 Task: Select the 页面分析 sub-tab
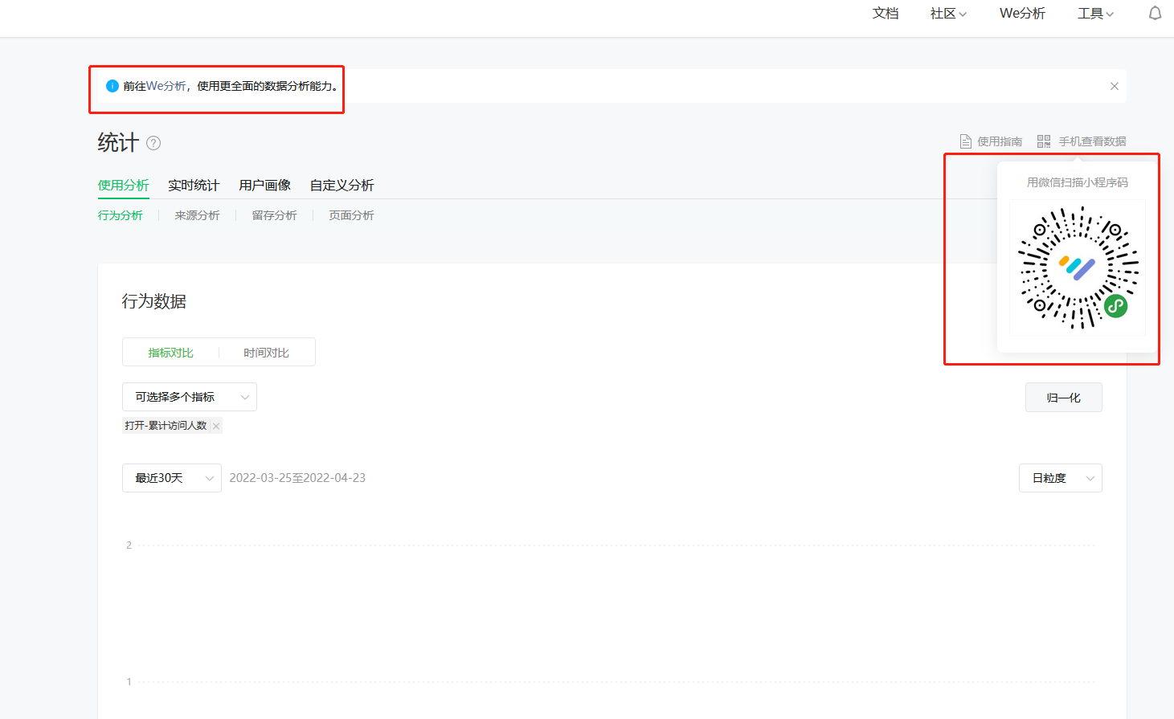[x=351, y=215]
